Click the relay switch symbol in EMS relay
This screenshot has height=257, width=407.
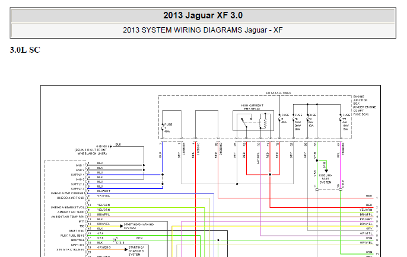pos(245,123)
